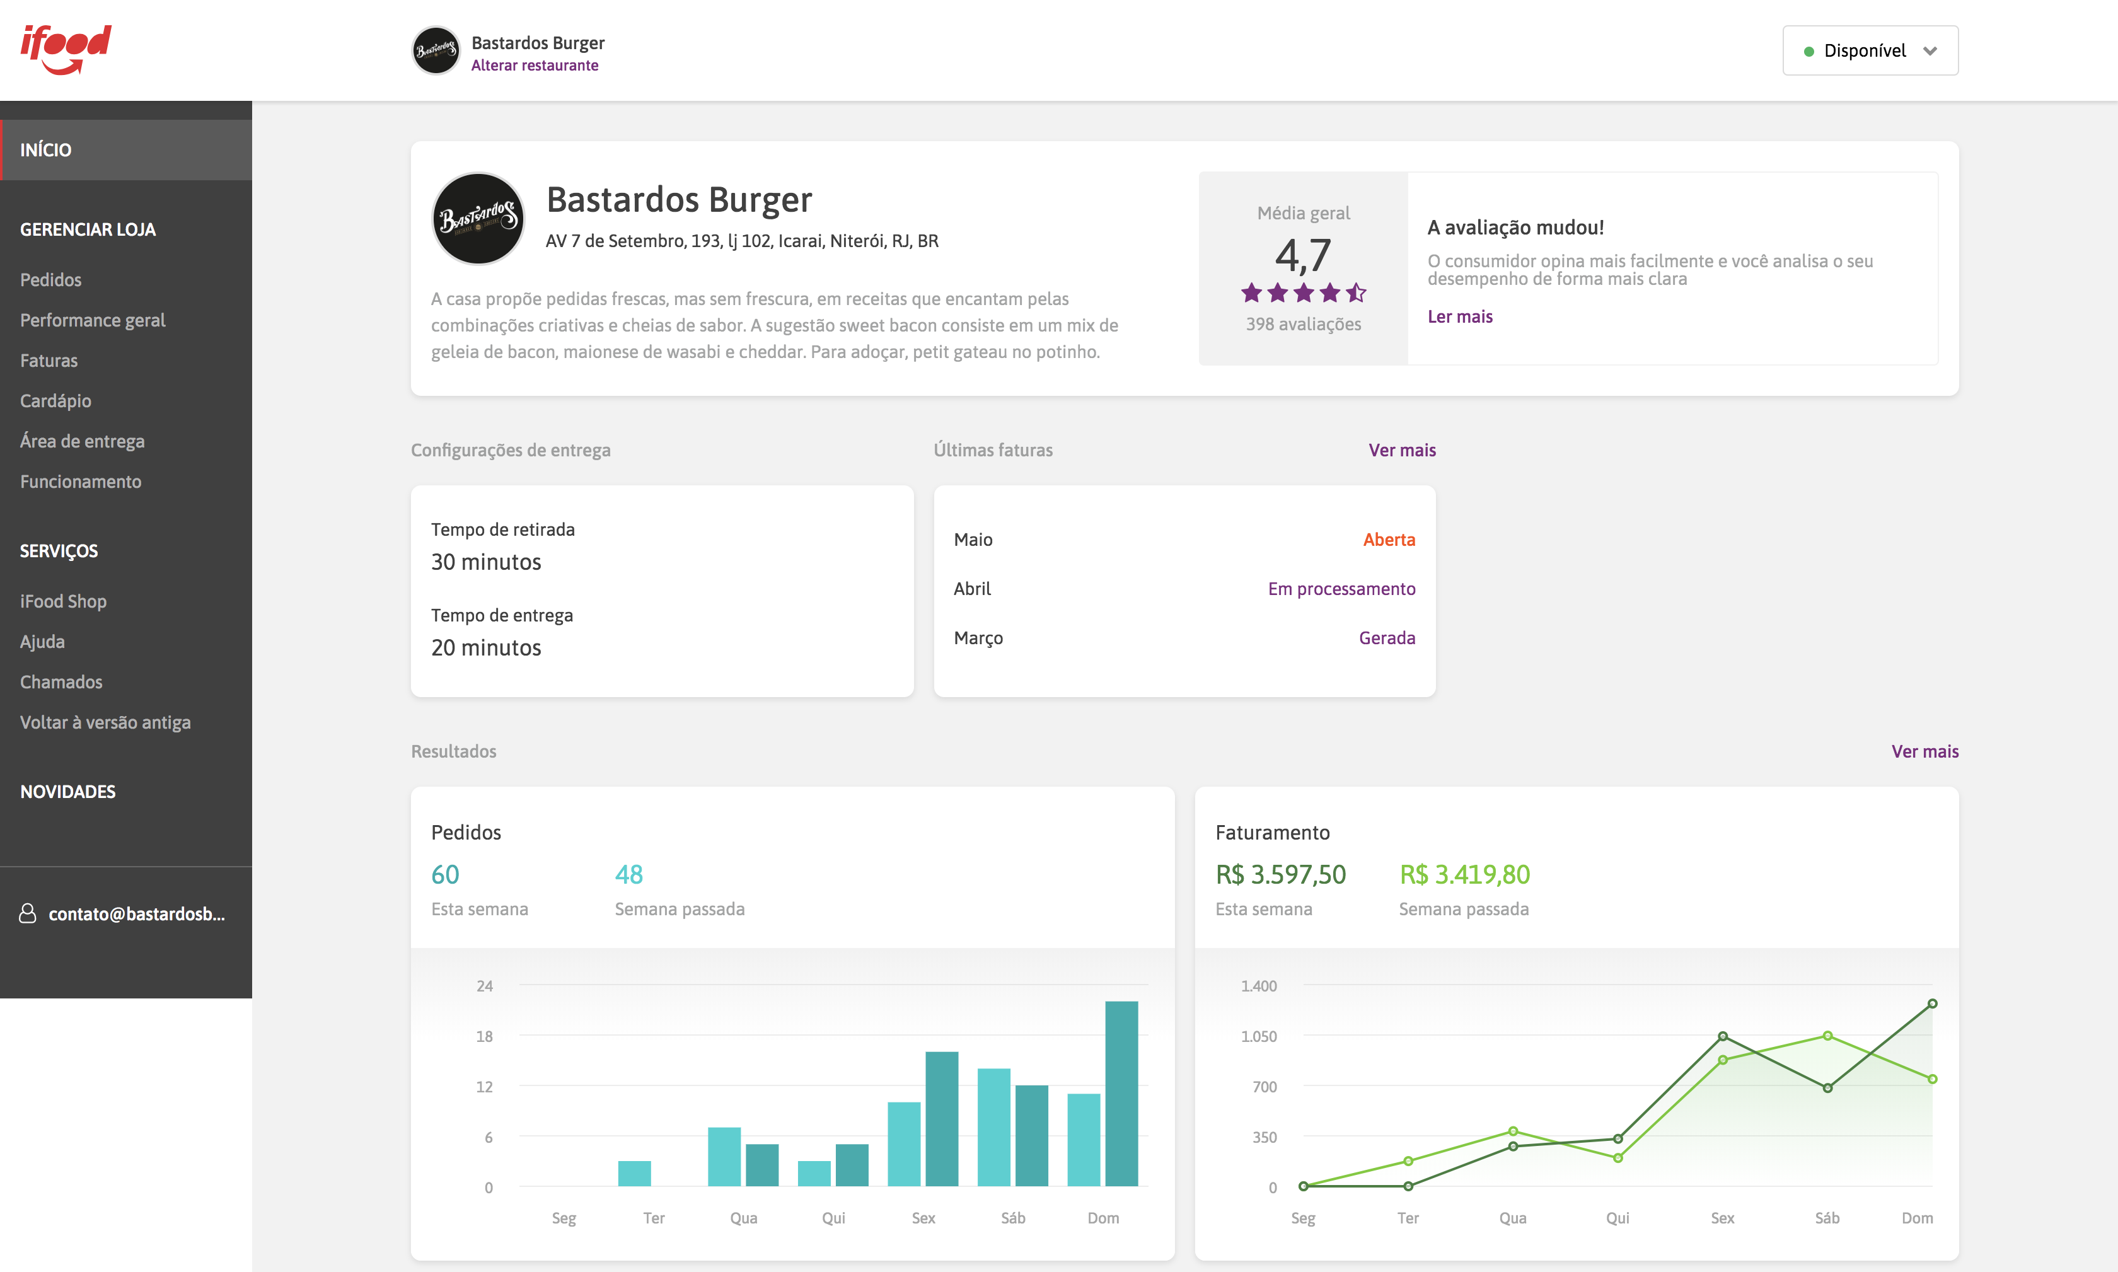This screenshot has width=2118, height=1272.
Task: Click the small Bastardos Burger header avatar
Action: click(436, 50)
